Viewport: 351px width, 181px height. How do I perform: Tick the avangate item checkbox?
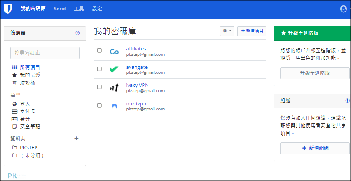coord(99,69)
